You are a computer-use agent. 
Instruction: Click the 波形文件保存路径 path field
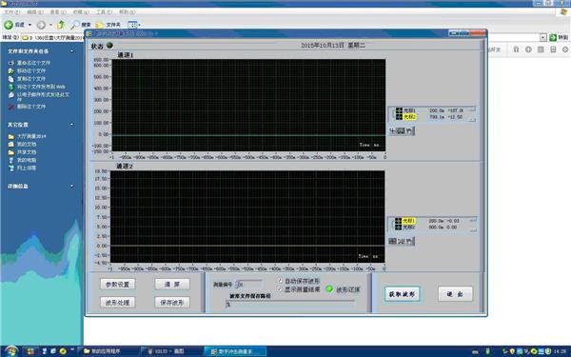click(x=290, y=305)
